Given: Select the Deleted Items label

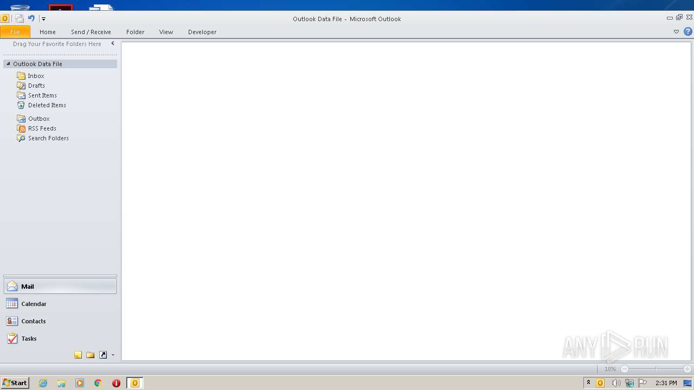Looking at the screenshot, I should tap(47, 106).
